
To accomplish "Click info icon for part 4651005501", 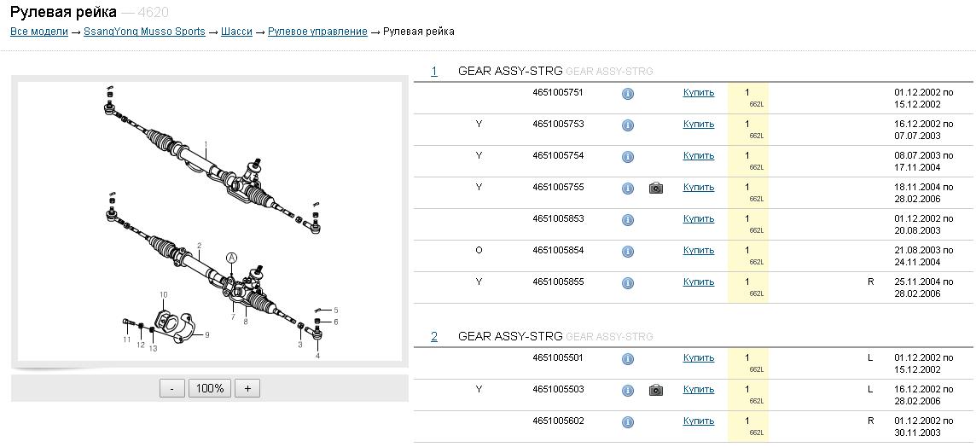I will tap(627, 359).
